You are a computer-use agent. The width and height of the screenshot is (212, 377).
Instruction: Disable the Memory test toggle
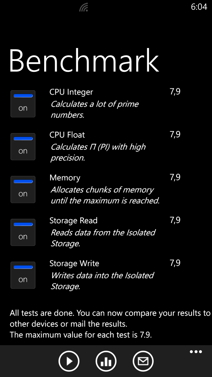pos(23,189)
